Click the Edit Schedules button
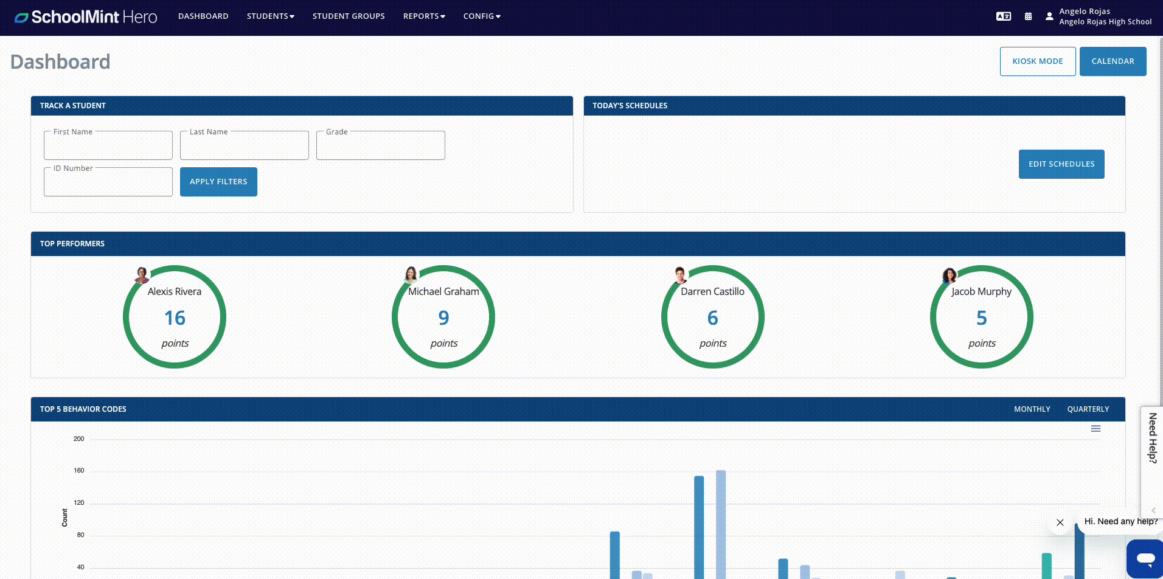The height and width of the screenshot is (579, 1163). point(1061,164)
